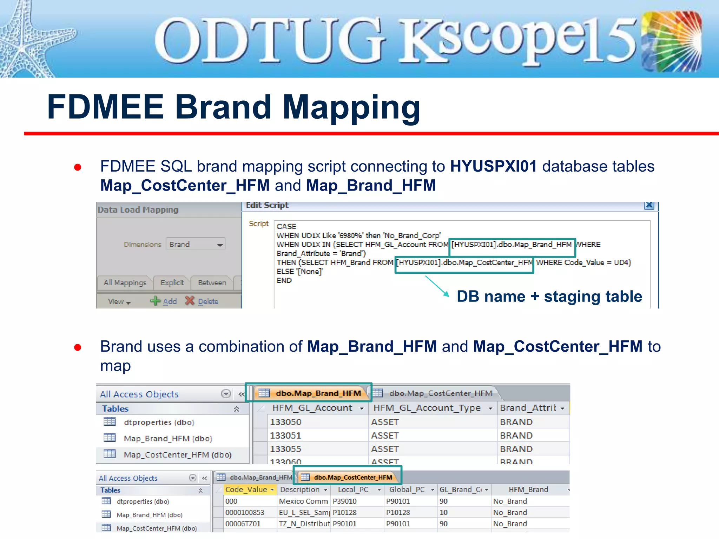719x539 pixels.
Task: Switch to the All Mappings tab
Action: [x=125, y=283]
